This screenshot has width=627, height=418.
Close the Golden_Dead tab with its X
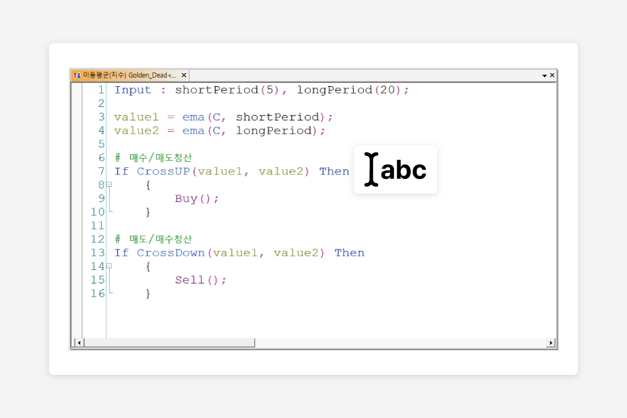point(184,75)
